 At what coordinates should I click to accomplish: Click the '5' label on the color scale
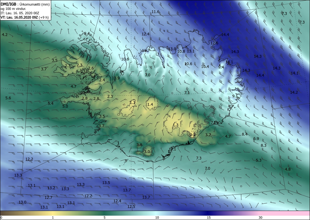[104, 218]
